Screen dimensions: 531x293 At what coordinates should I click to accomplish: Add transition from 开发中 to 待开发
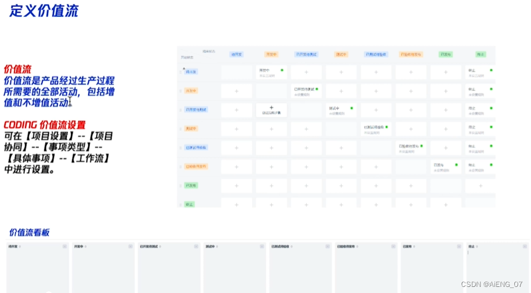pyautogui.click(x=236, y=91)
